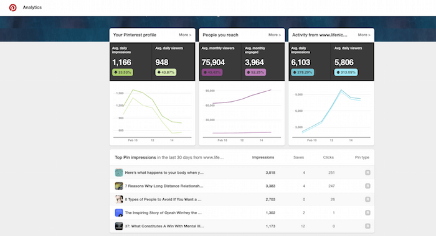Click pin type icon in 2,703 impressions row
Image resolution: width=436 pixels, height=236 pixels.
[367, 199]
